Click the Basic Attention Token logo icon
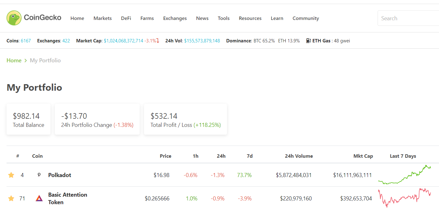This screenshot has width=439, height=216. pos(39,198)
